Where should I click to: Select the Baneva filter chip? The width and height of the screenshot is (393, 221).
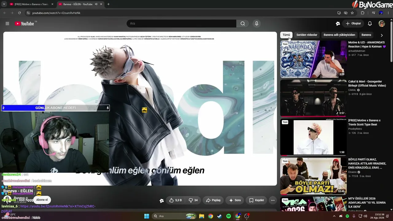(366, 35)
